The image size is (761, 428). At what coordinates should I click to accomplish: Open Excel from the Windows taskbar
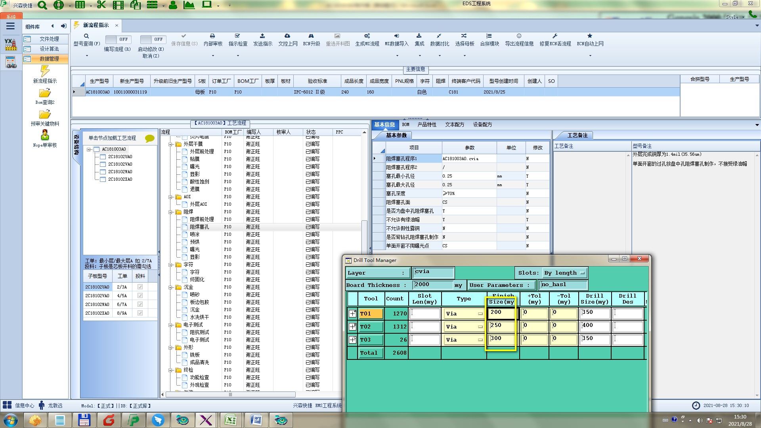(x=231, y=420)
